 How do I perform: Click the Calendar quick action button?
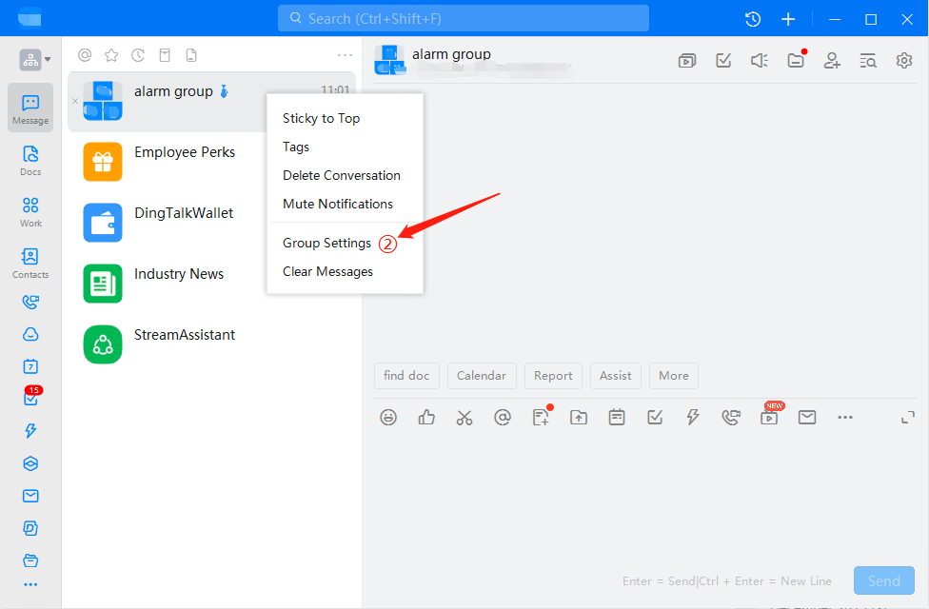(x=482, y=376)
